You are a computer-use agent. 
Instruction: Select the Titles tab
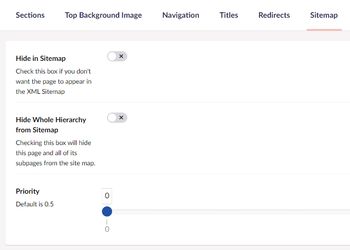click(229, 15)
